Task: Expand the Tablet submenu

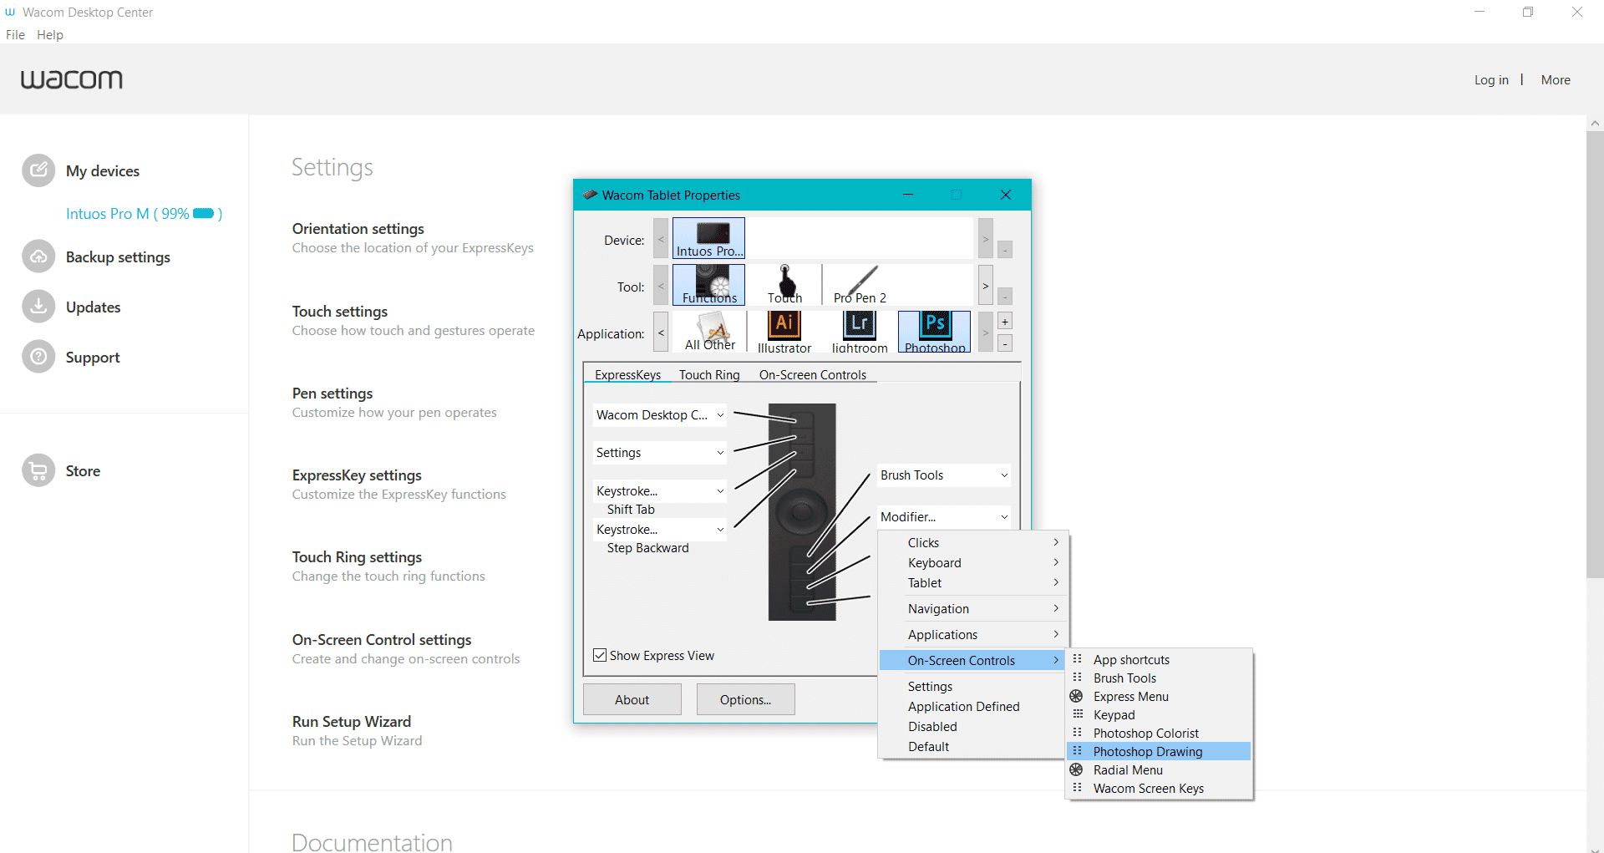Action: 972,583
